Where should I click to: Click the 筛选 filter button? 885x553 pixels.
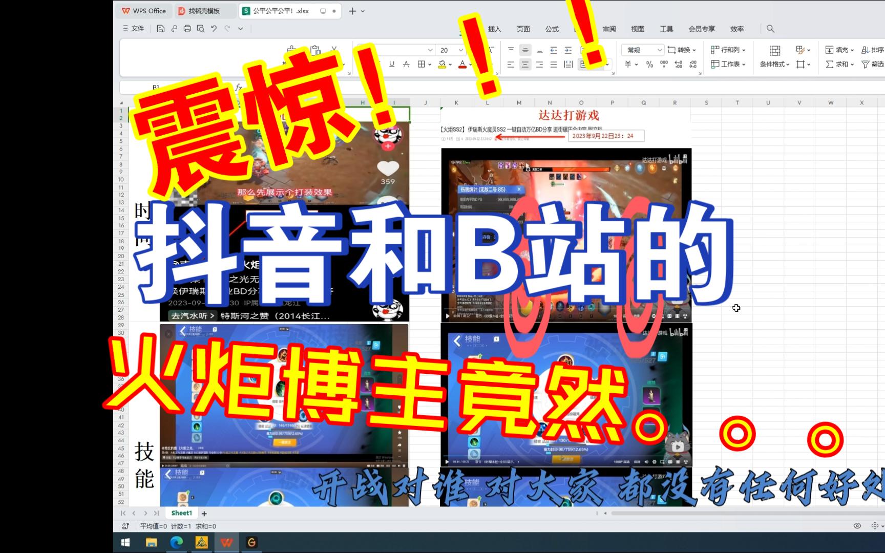pos(873,65)
